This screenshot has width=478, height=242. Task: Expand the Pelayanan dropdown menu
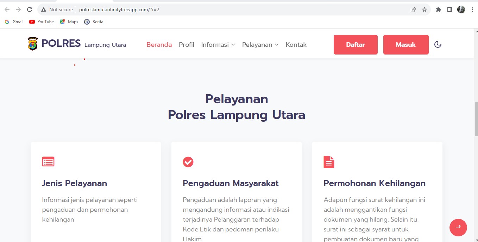pos(260,45)
